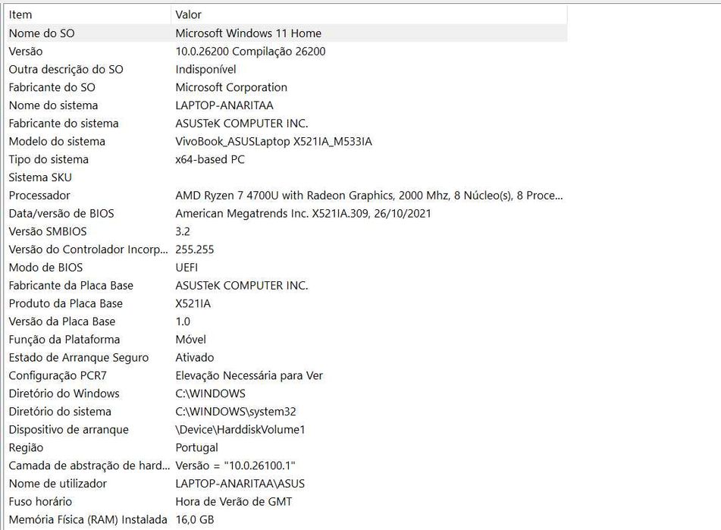Click 'x64-based PC' value

click(210, 159)
